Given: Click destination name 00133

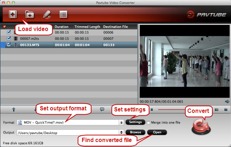Looking at the screenshot, I should click(x=109, y=45).
